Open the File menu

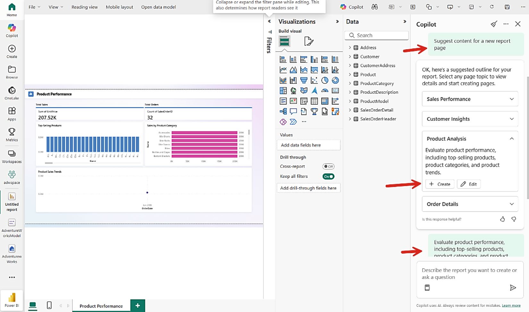34,7
